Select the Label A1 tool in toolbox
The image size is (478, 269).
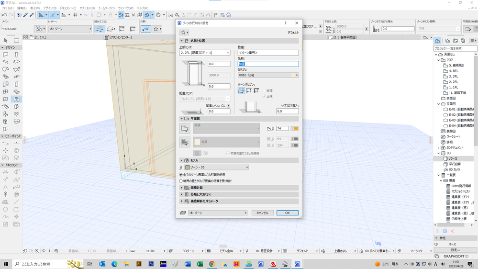pos(16,187)
